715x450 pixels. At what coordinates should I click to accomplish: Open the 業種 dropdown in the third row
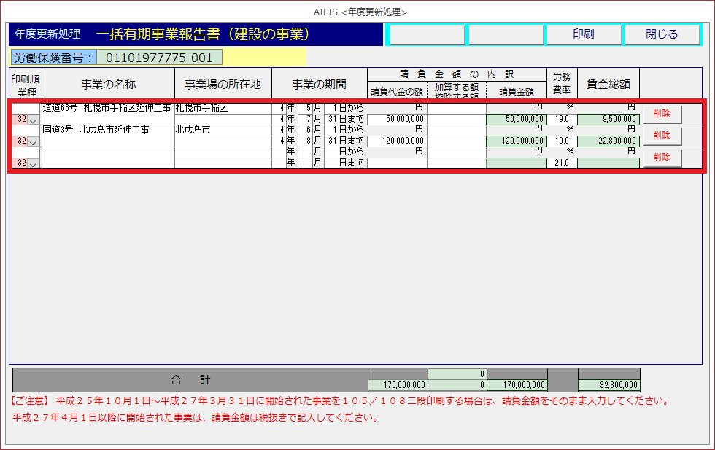tap(33, 164)
